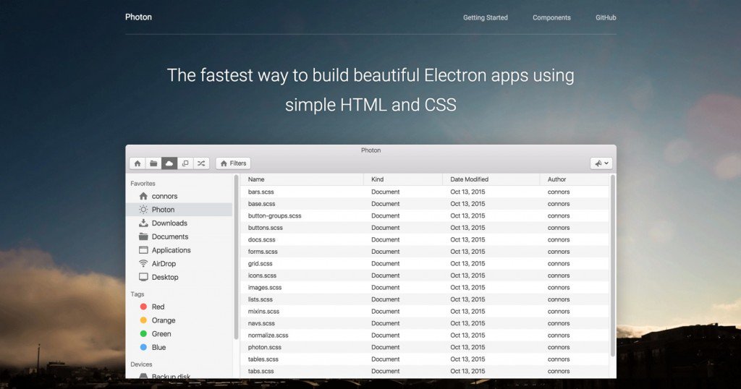Select file lists.scss
Viewport: 741px width, 389px height.
point(425,299)
